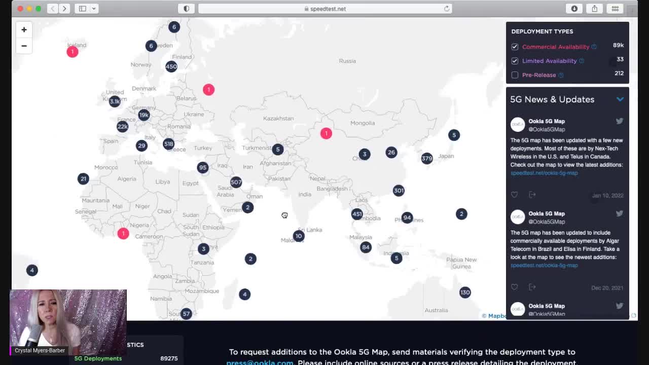The height and width of the screenshot is (365, 649).
Task: Open the sidebar options chevron
Action: tap(94, 9)
